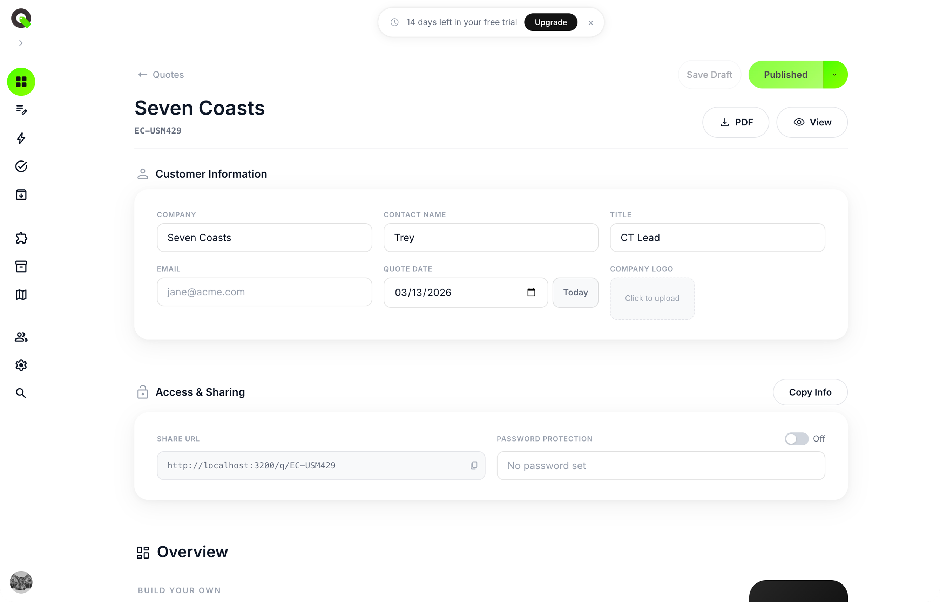940x602 pixels.
Task: Expand the Published status dropdown arrow
Action: [834, 75]
